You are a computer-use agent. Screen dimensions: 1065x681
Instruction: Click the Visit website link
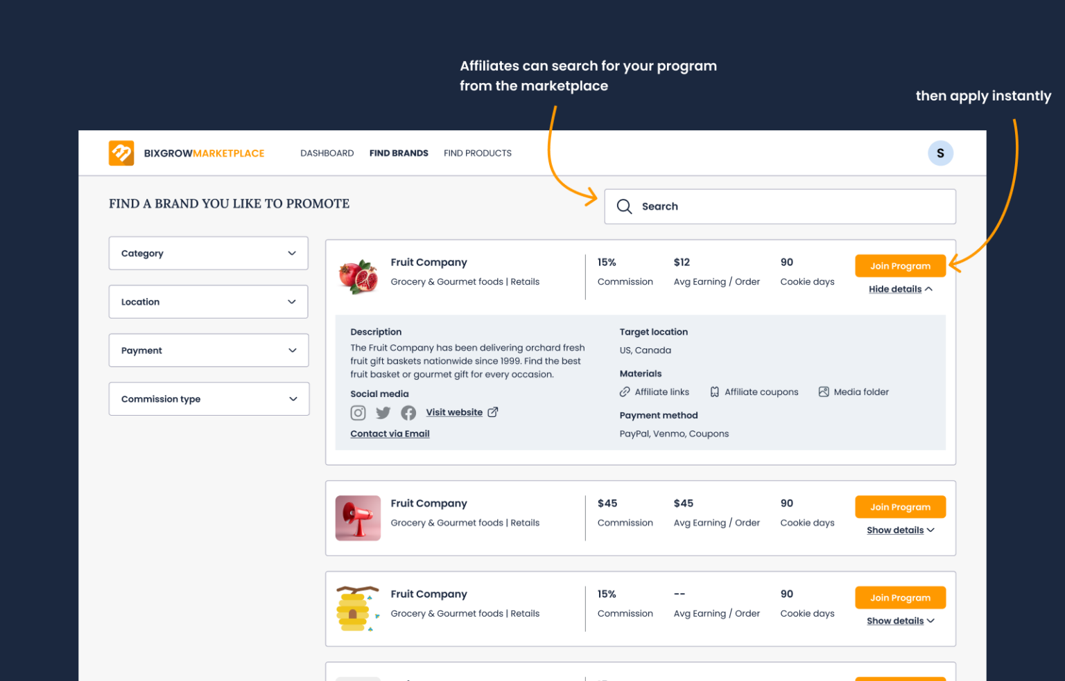pyautogui.click(x=454, y=412)
